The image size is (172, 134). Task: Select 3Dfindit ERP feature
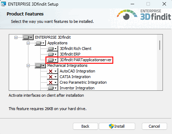(x=70, y=54)
